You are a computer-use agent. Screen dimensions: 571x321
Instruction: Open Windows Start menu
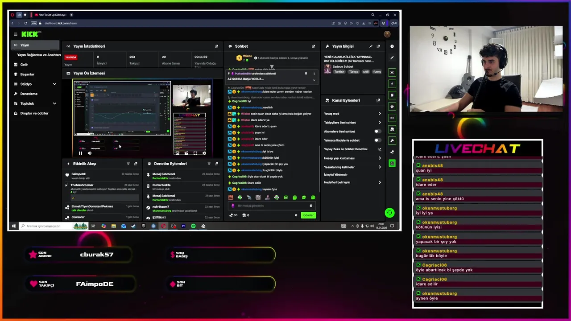point(13,226)
